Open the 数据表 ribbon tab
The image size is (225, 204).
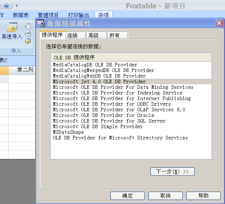tap(21, 15)
